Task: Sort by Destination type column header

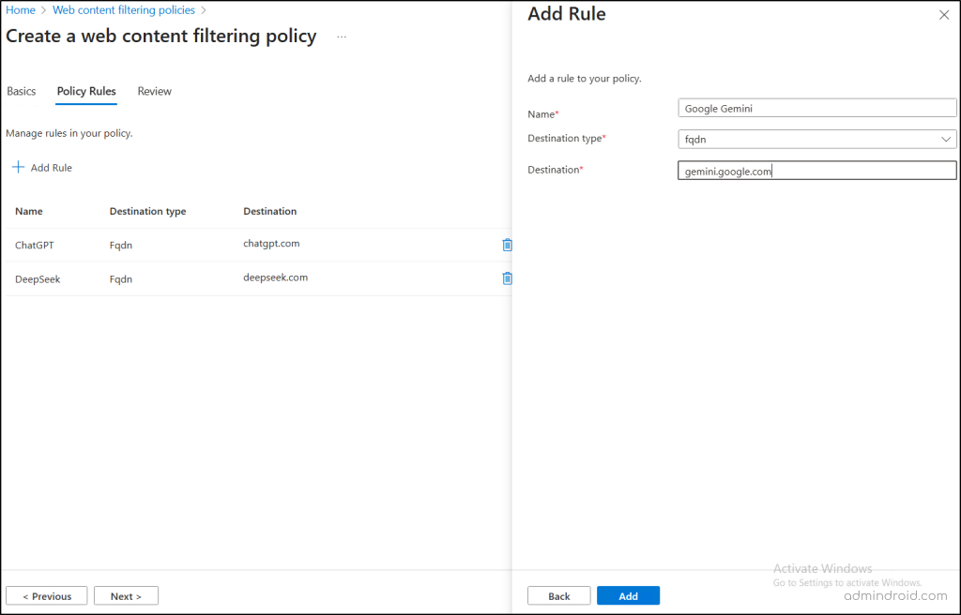Action: click(147, 211)
